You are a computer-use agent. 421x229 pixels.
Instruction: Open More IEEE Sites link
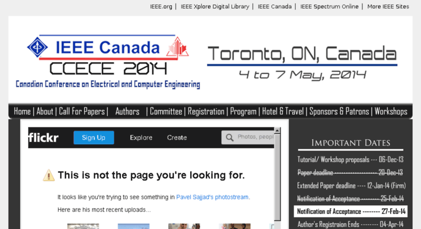tap(388, 6)
